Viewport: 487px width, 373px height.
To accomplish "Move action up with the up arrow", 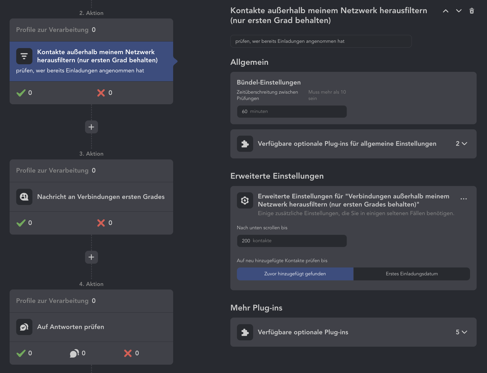I will coord(445,11).
